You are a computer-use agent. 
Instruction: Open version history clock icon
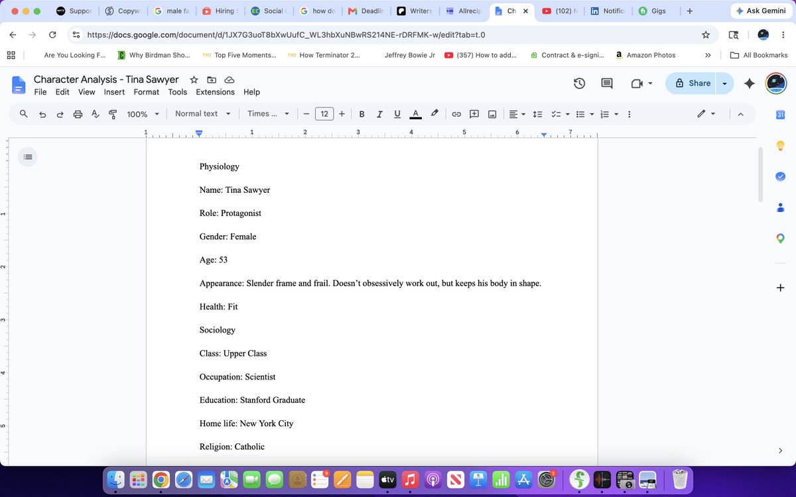579,83
